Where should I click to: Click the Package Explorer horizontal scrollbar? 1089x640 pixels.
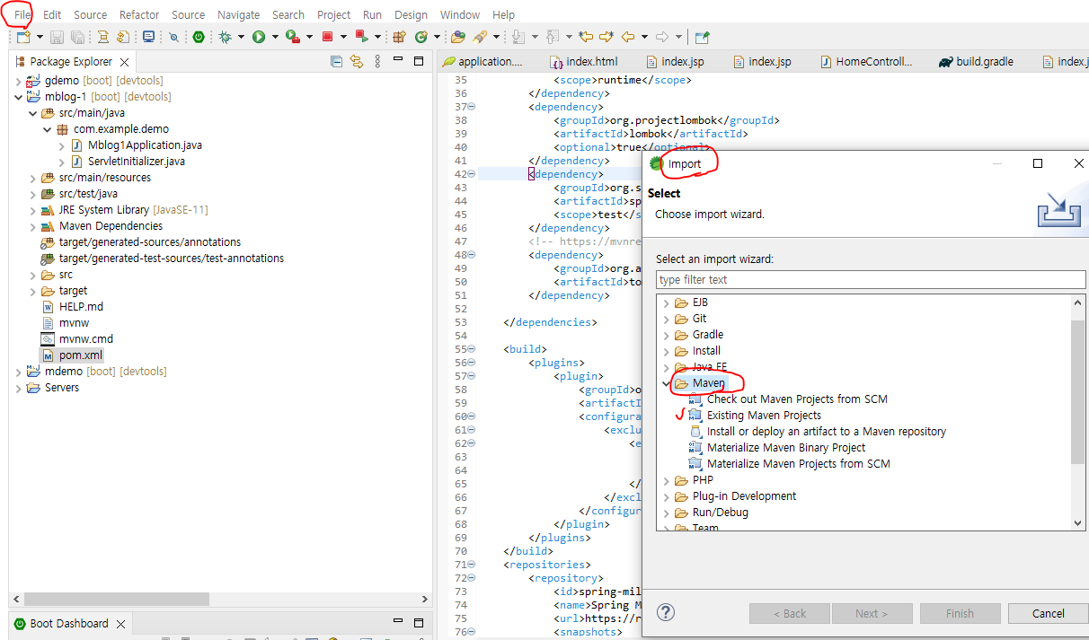(117, 599)
